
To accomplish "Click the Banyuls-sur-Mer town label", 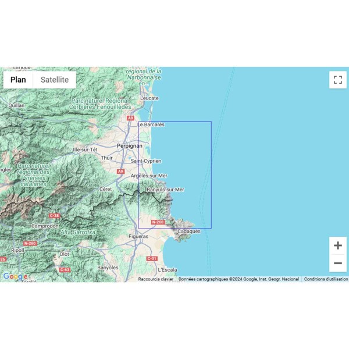I will click(x=166, y=190).
